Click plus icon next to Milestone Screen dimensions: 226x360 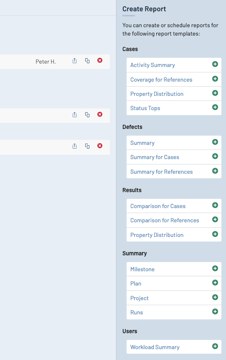[215, 268]
